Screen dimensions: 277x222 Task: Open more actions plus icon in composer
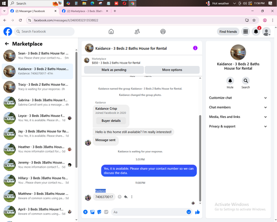pos(85,212)
